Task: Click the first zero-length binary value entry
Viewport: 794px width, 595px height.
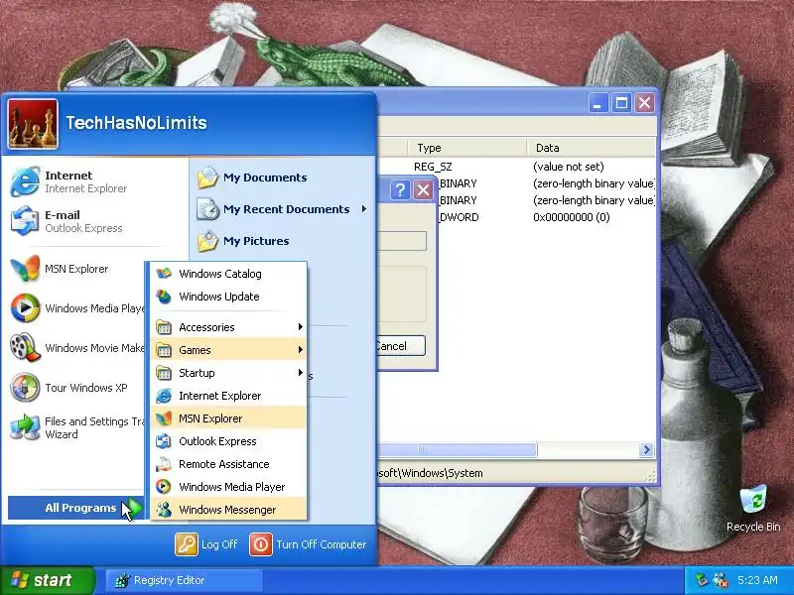Action: pos(594,183)
